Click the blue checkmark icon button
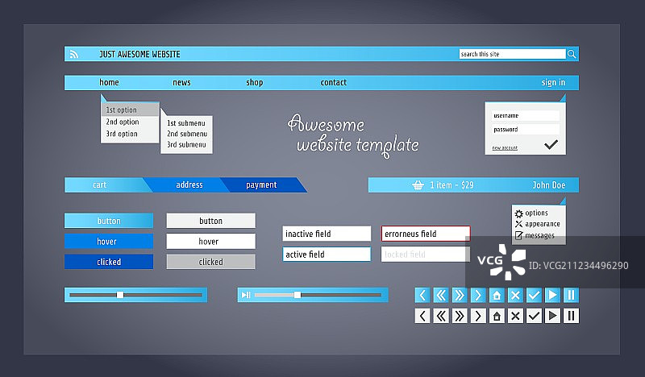 click(534, 295)
